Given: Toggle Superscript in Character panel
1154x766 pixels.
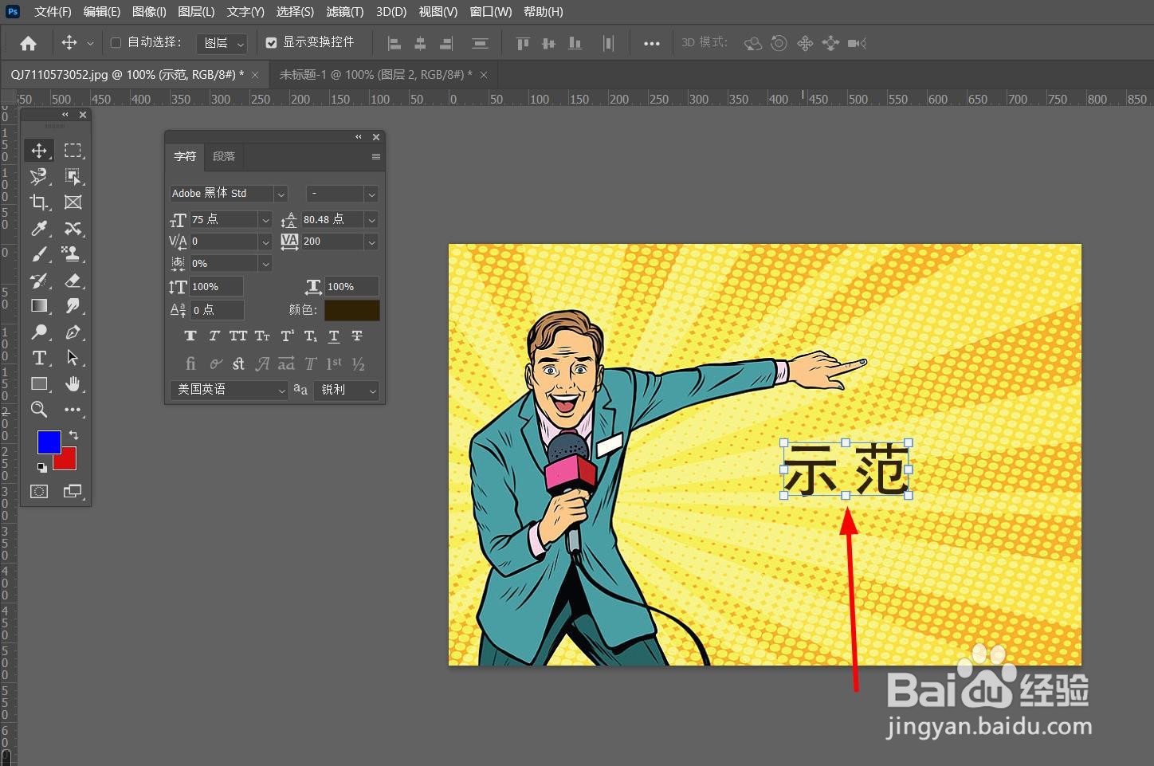Looking at the screenshot, I should (x=287, y=336).
